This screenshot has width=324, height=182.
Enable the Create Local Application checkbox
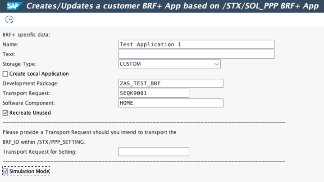(x=6, y=74)
